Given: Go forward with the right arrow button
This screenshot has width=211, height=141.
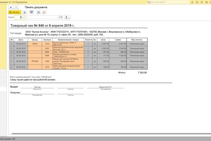Looking at the screenshot, I should coord(16,7).
